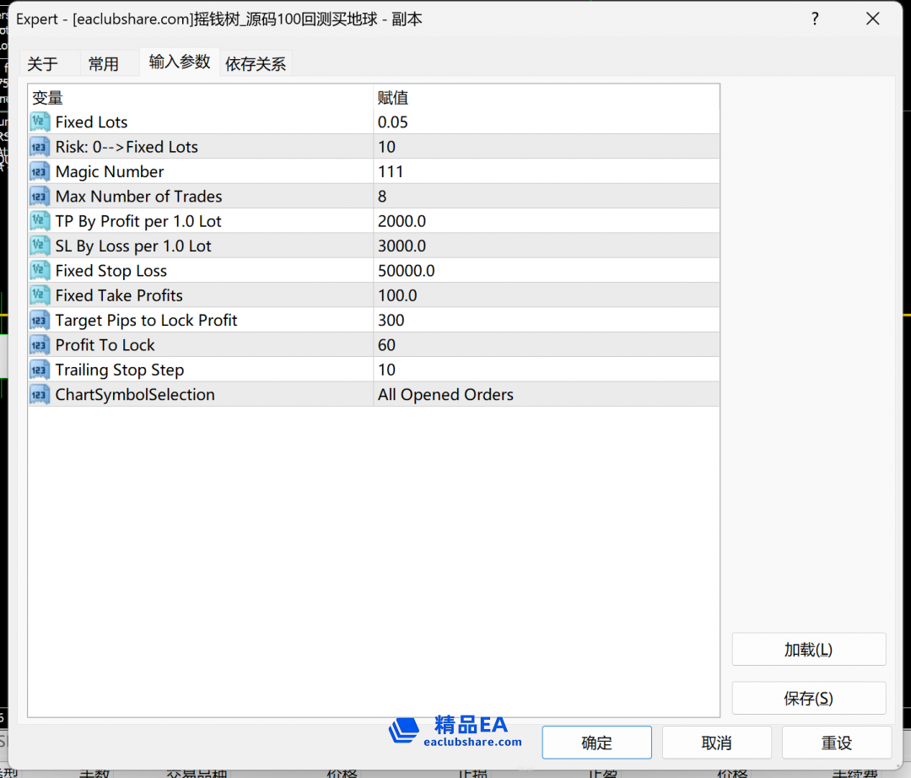Save parameters using 保存(S) button
Viewport: 911px width, 778px height.
click(808, 699)
